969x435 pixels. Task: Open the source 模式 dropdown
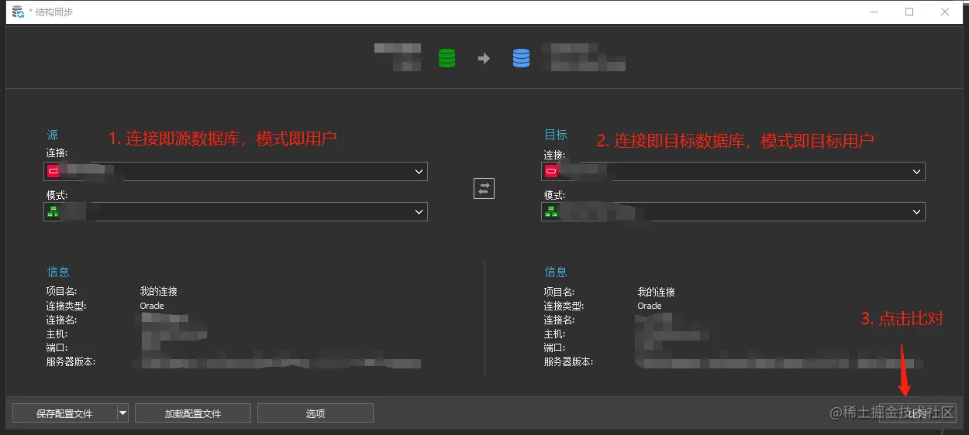pyautogui.click(x=419, y=211)
